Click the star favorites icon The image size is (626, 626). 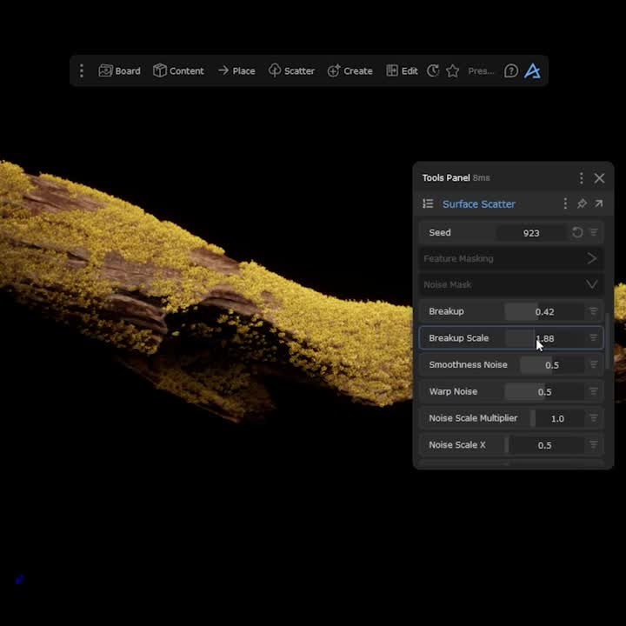click(x=452, y=71)
